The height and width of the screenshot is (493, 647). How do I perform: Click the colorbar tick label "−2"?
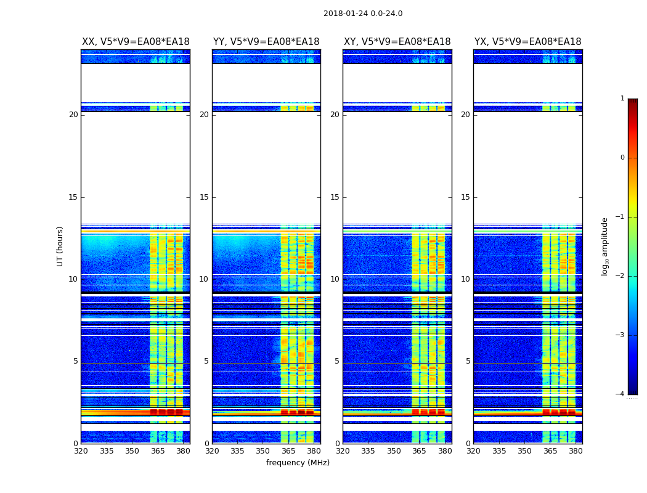pos(621,276)
